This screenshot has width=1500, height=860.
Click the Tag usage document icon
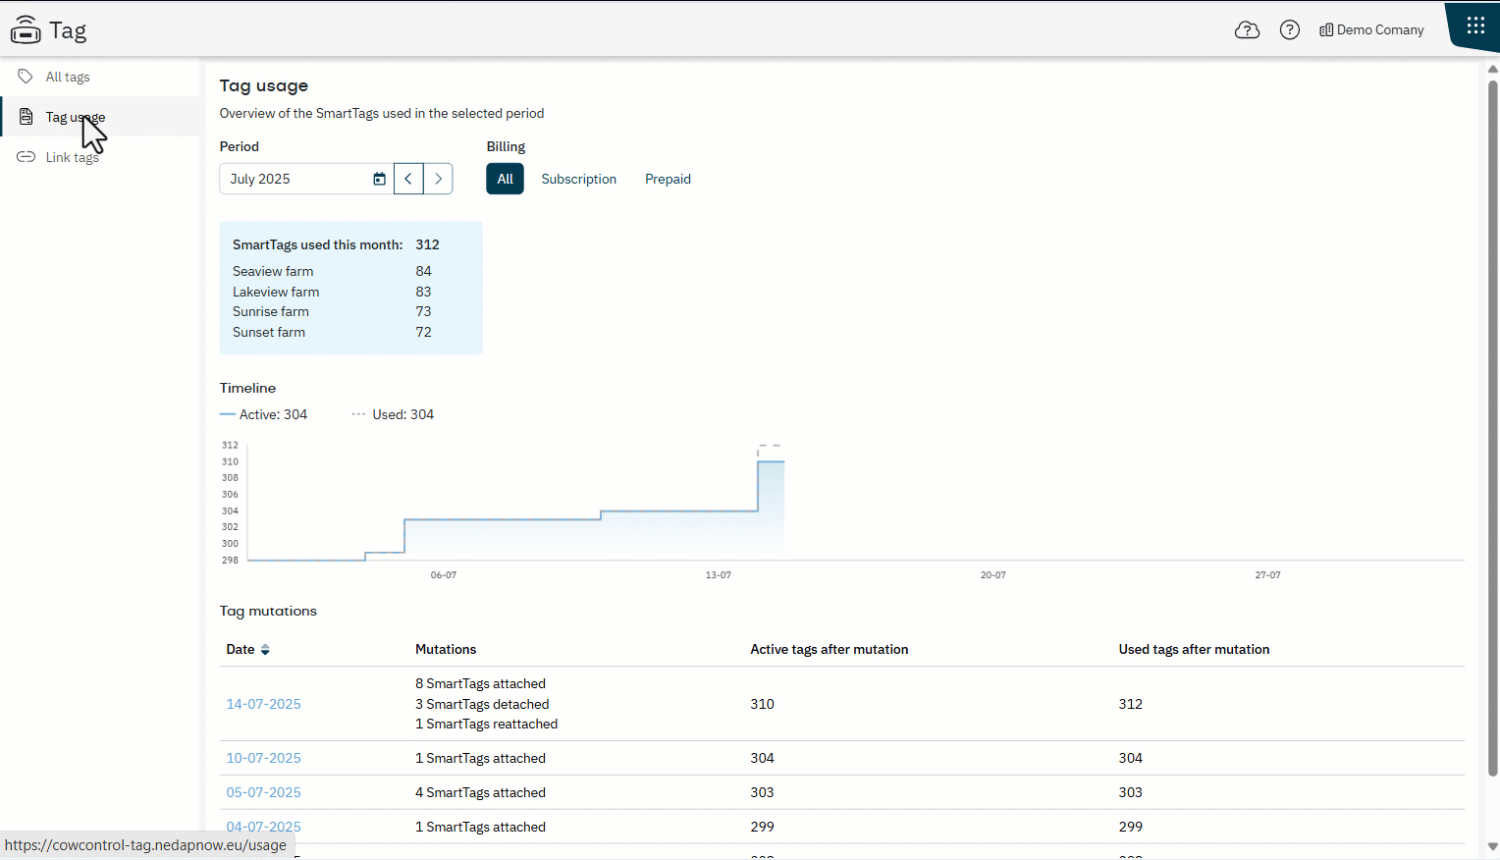(x=26, y=117)
